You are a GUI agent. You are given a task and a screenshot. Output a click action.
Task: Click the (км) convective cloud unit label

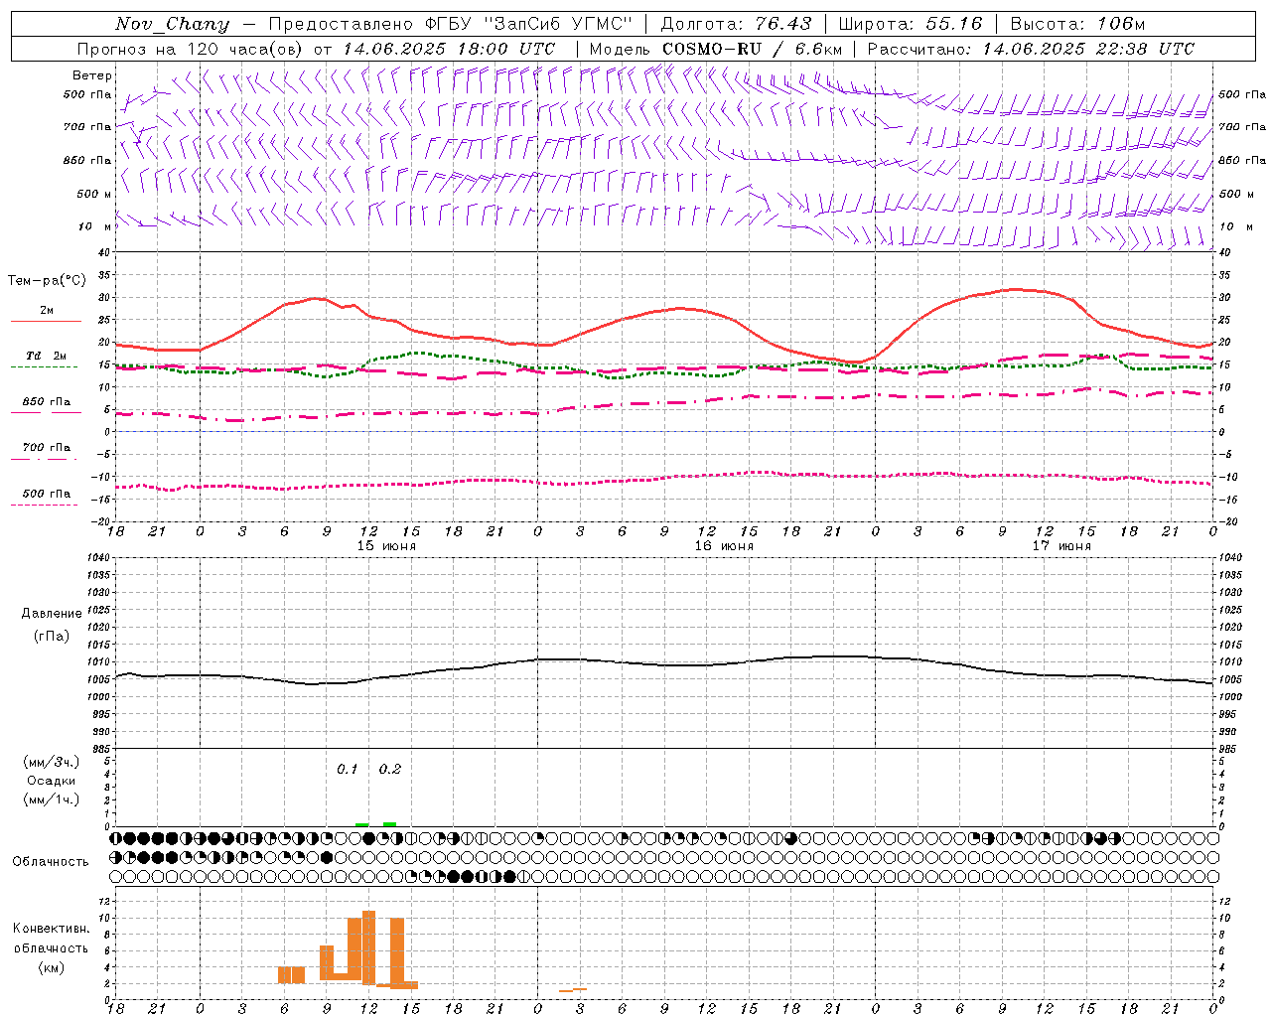[x=52, y=967]
